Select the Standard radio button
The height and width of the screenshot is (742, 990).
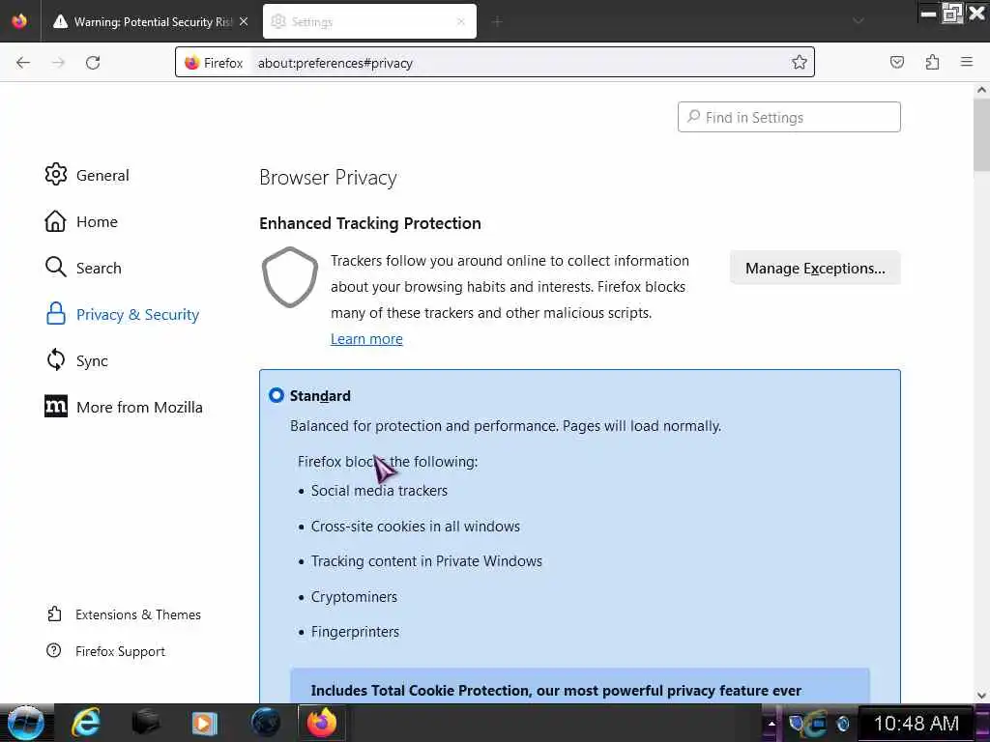coord(276,395)
